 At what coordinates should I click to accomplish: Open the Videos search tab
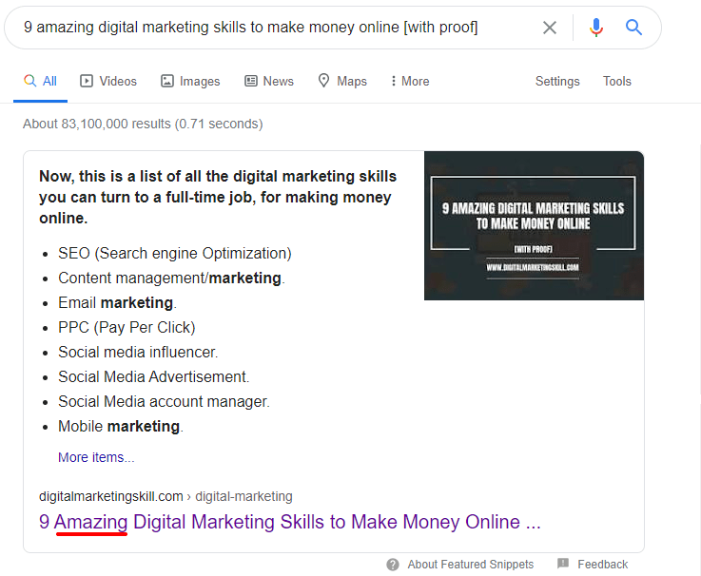pos(108,82)
